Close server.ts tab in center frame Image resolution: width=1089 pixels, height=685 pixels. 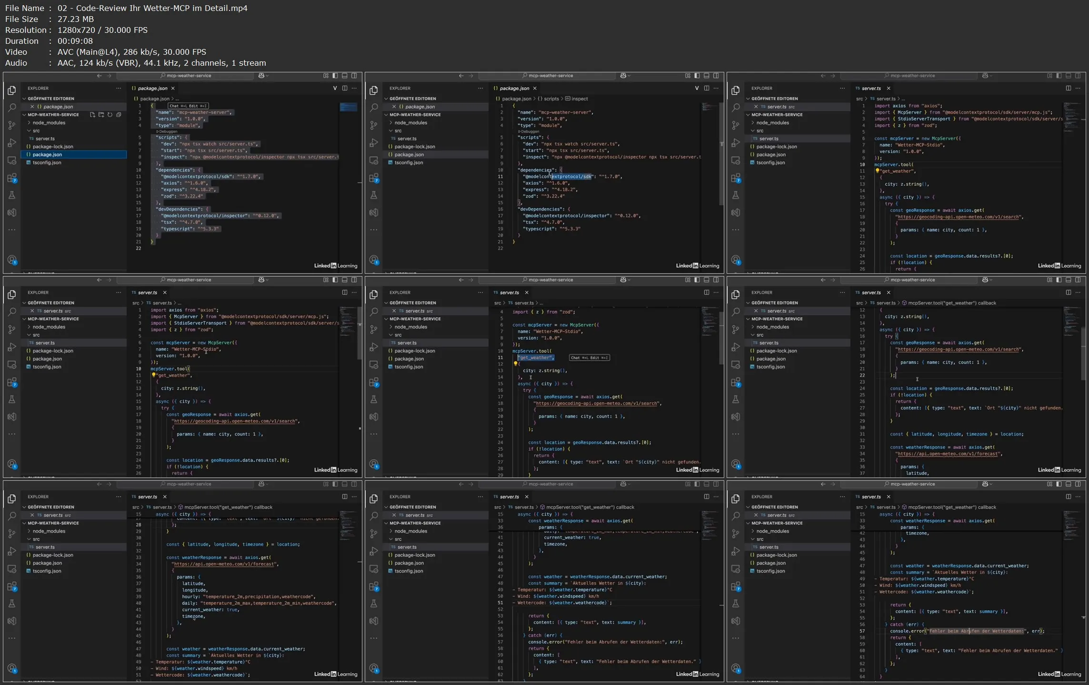[527, 292]
